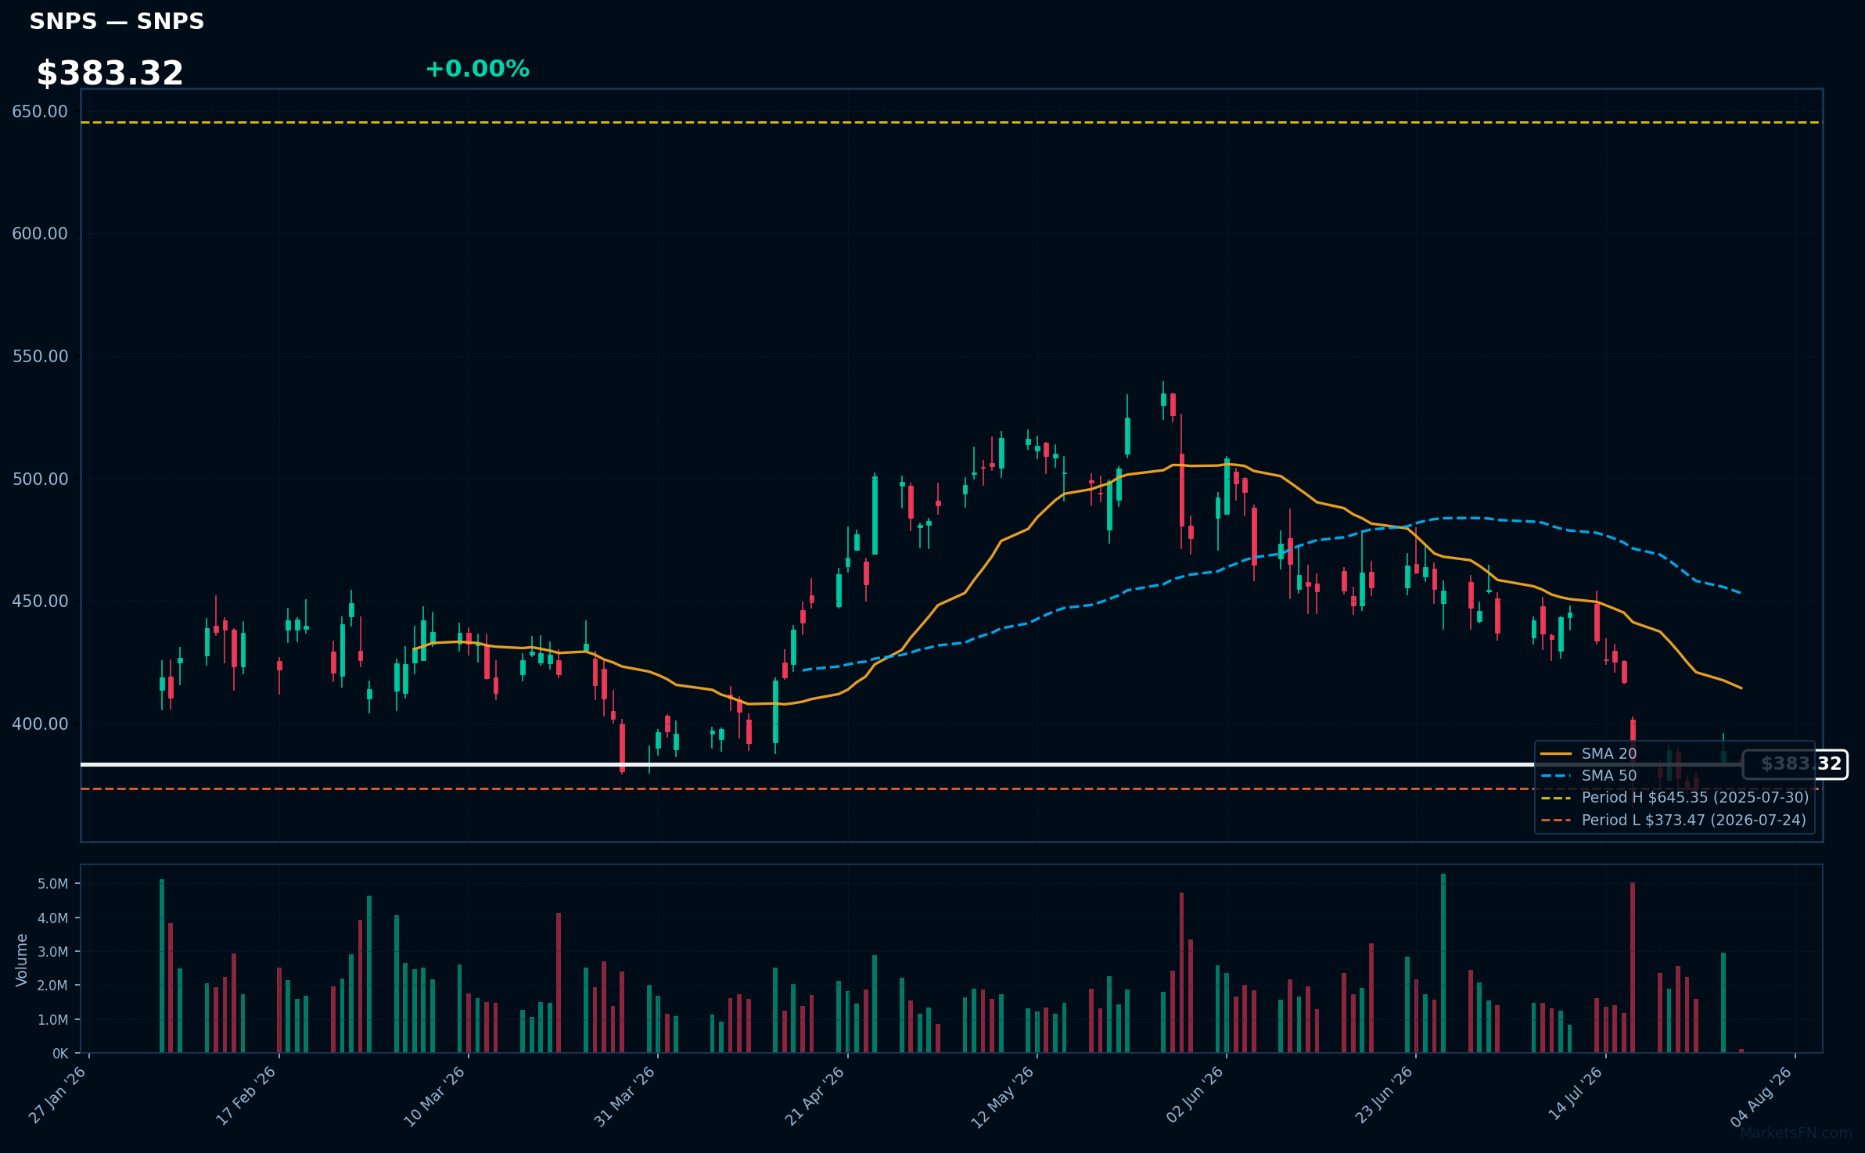This screenshot has height=1153, width=1865.
Task: Click the "SMA 20" legend label
Action: click(1608, 754)
